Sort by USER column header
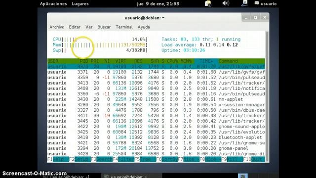Viewport: 316px width, 178px height. (x=53, y=61)
